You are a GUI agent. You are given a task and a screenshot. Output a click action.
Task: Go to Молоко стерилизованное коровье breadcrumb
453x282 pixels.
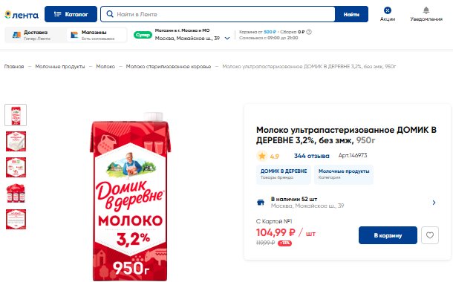[169, 66]
